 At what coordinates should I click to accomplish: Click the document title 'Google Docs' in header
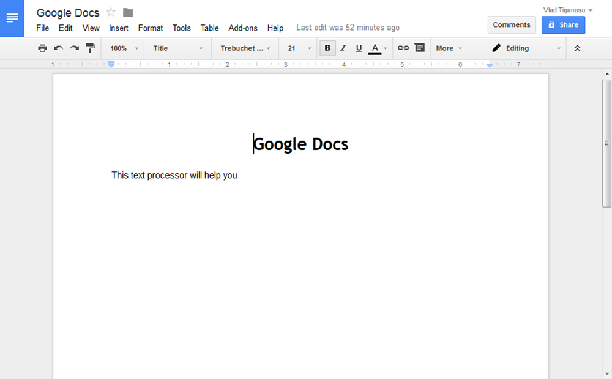[x=68, y=13]
